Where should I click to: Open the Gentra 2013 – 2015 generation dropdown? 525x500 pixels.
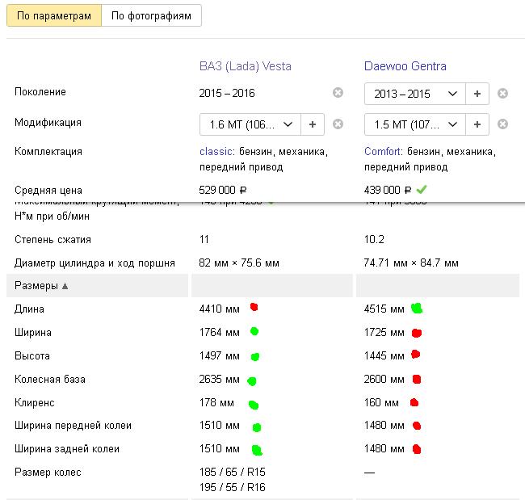tap(414, 94)
